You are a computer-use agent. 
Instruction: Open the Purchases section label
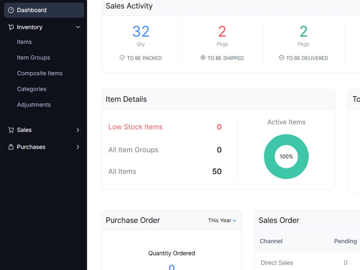coord(31,147)
